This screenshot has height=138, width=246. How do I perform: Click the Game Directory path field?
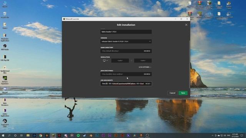[121, 51]
